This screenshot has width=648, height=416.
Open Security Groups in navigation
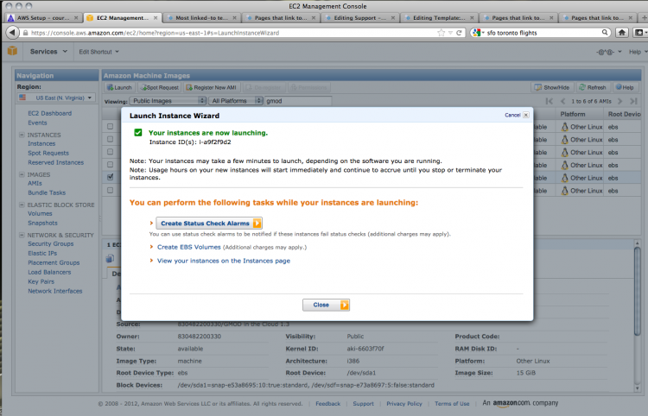pyautogui.click(x=51, y=244)
